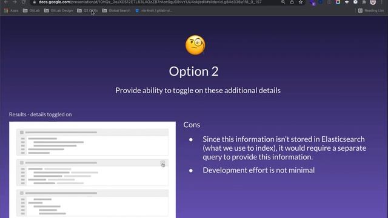Go back with the browser back arrow
Image resolution: width=388 pixels, height=218 pixels.
pyautogui.click(x=6, y=2)
